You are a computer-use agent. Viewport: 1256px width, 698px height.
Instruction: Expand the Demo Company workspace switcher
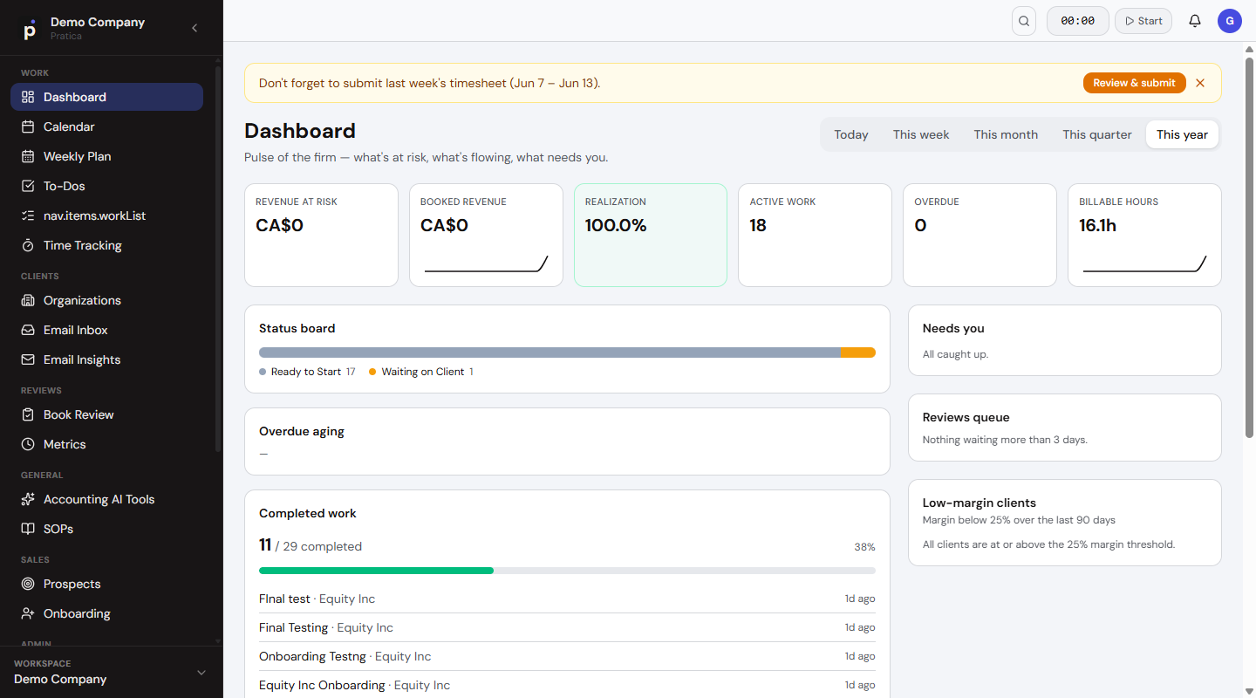[112, 672]
